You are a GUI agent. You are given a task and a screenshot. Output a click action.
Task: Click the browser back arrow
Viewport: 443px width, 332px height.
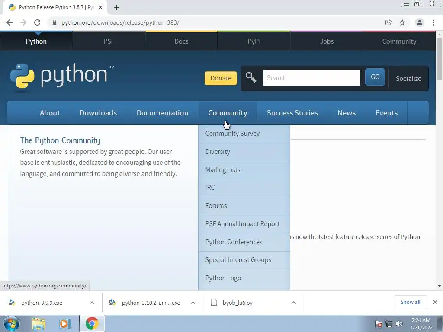pyautogui.click(x=10, y=22)
